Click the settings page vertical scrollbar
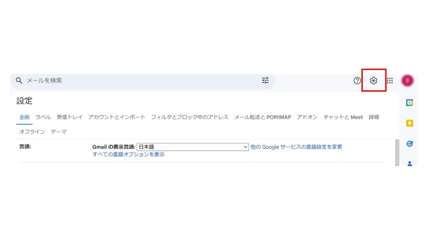This screenshot has width=428, height=240. 397,152
